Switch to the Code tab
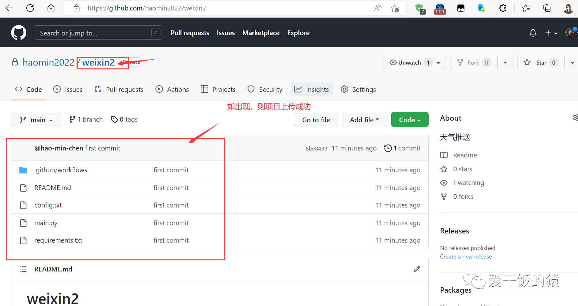This screenshot has width=578, height=306. click(28, 90)
